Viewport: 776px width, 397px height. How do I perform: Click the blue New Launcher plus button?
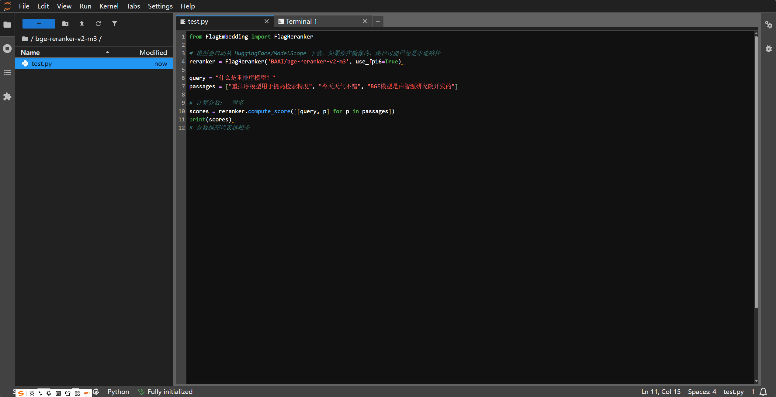coord(39,24)
